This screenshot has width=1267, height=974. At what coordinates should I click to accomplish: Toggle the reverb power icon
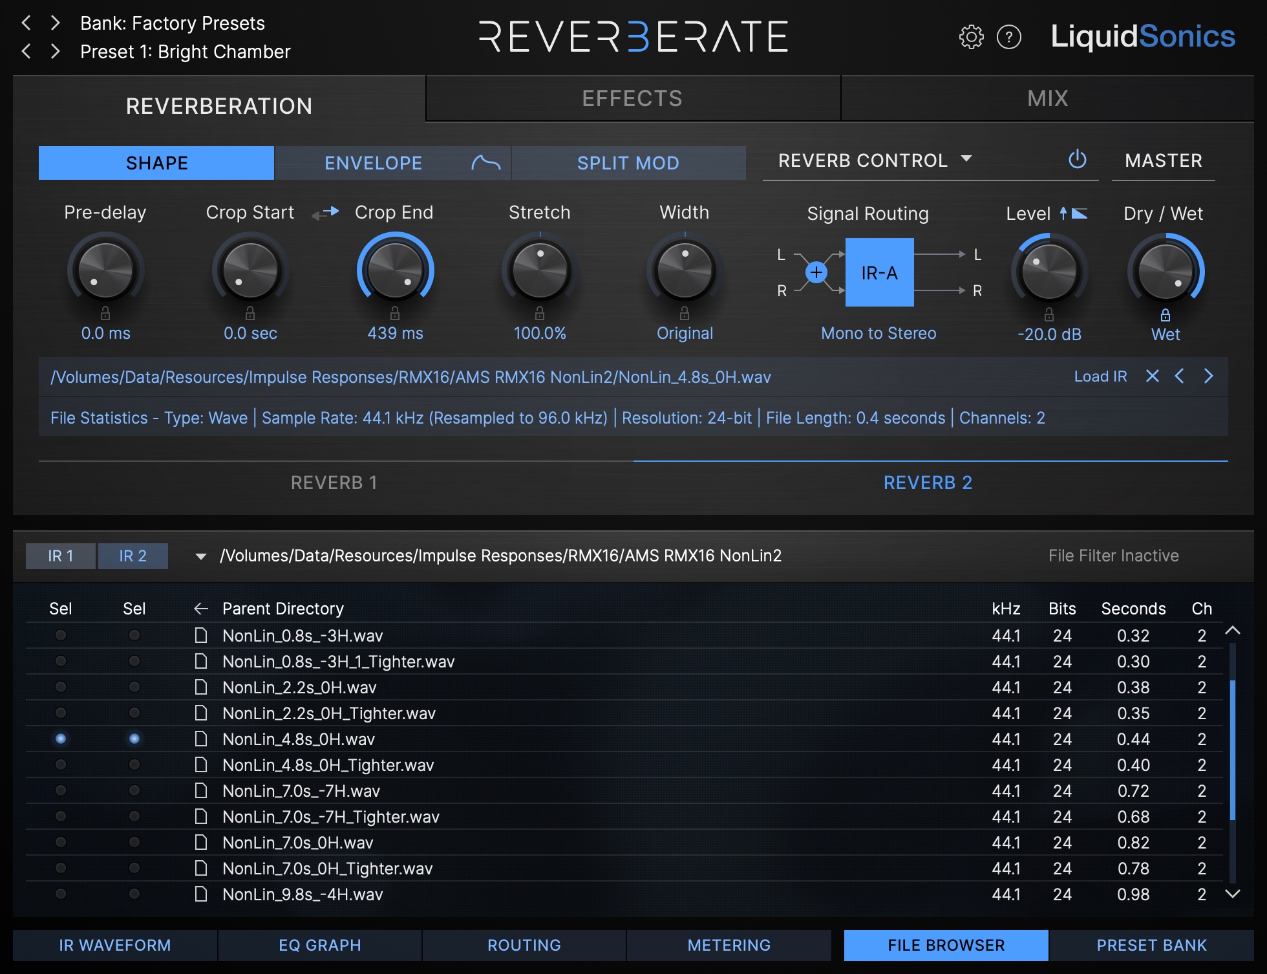tap(1077, 159)
